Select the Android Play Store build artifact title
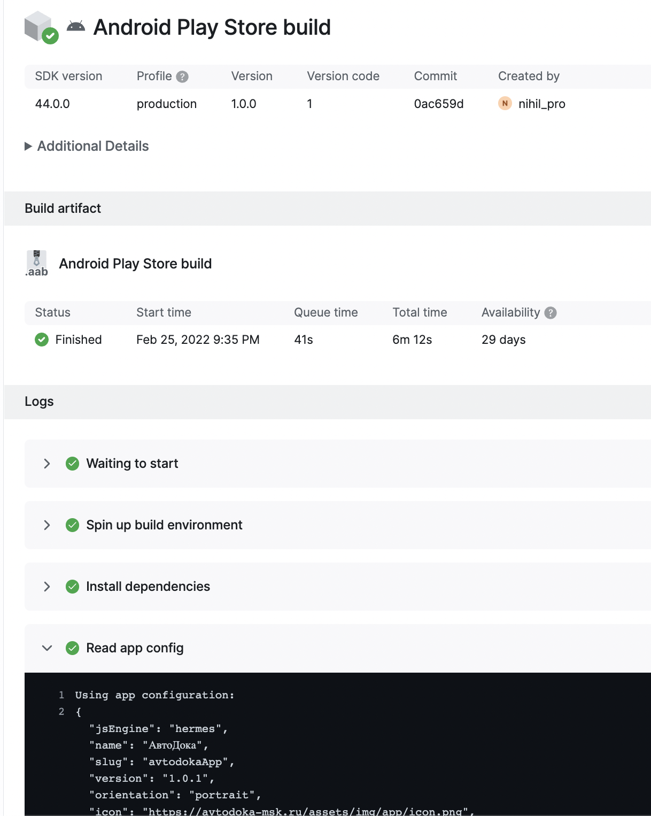The image size is (651, 816). (x=136, y=263)
